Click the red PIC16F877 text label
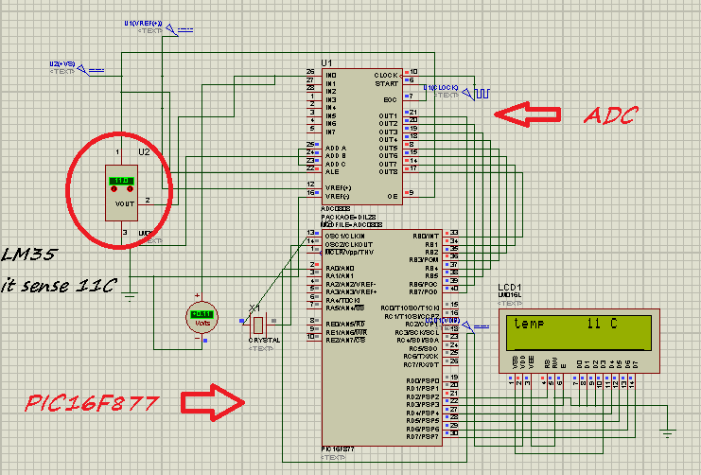This screenshot has height=475, width=701. pyautogui.click(x=89, y=405)
